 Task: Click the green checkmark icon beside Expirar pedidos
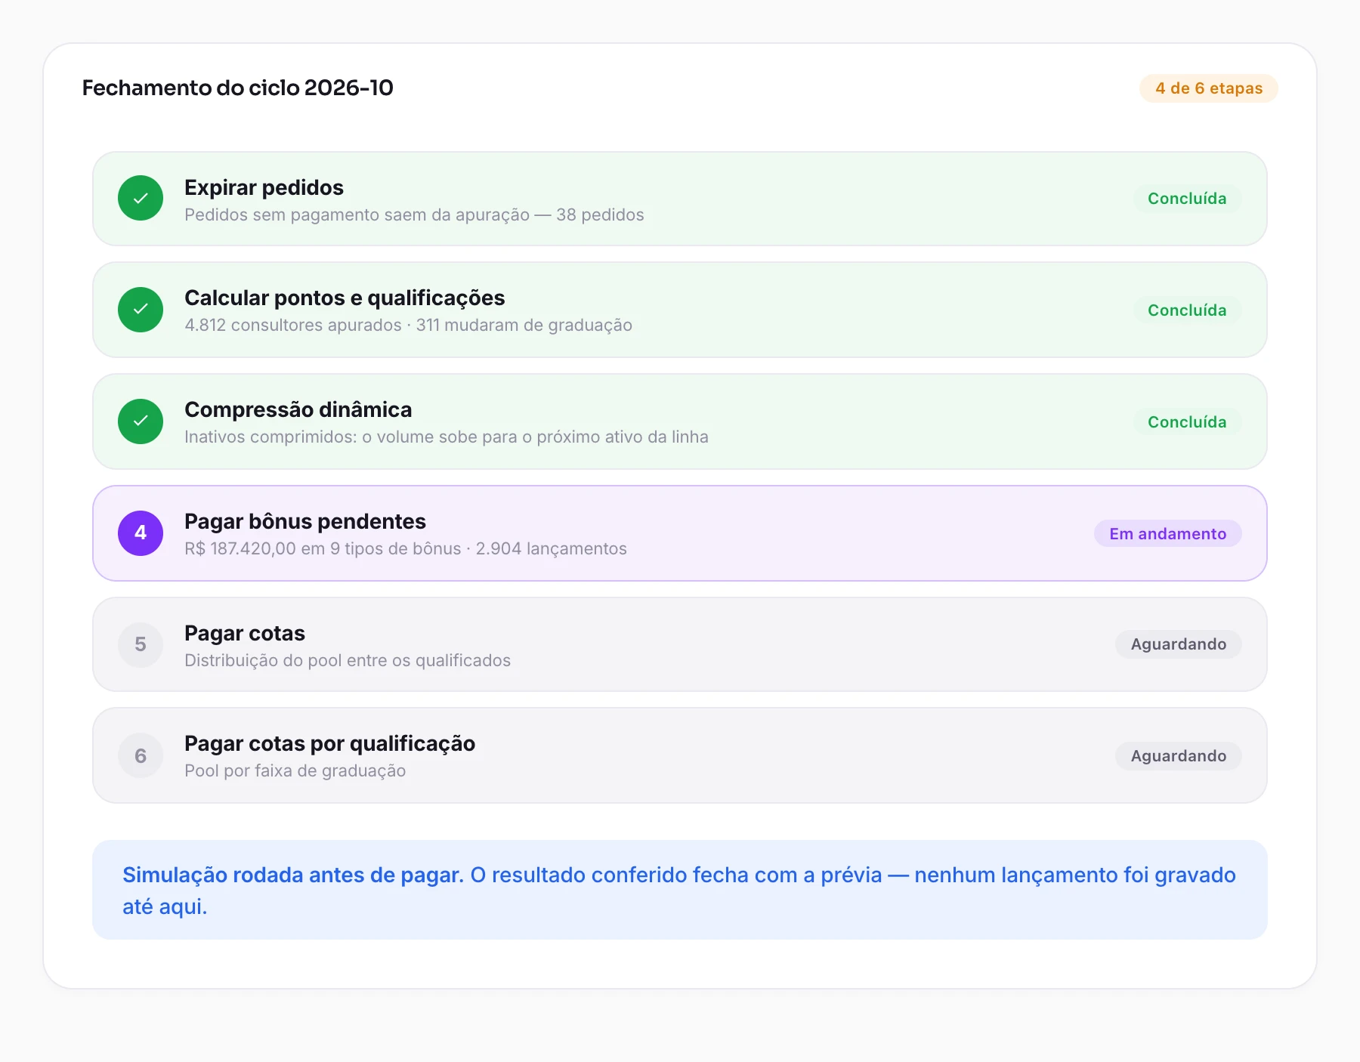141,198
